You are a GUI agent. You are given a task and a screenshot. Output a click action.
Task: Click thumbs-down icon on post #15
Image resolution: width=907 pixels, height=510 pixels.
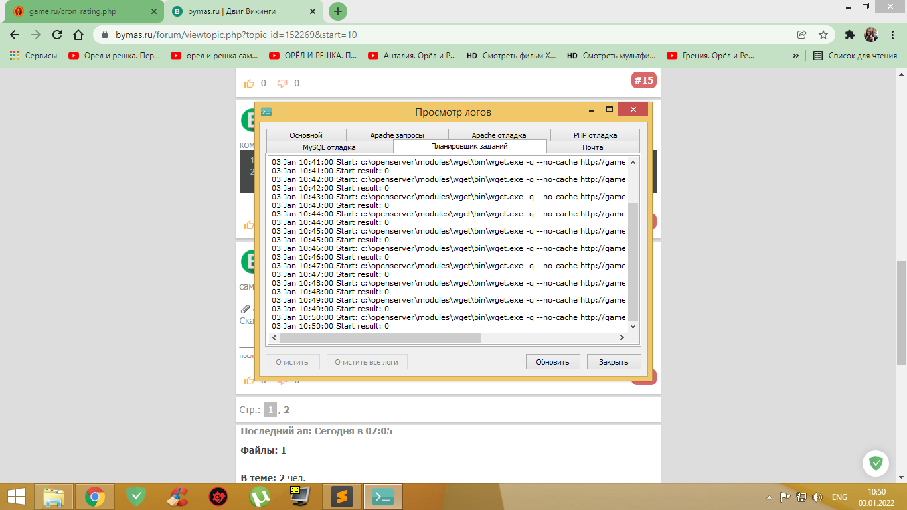tap(282, 83)
